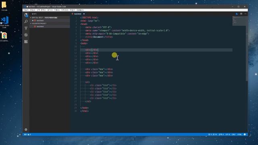Open the Selection menu
This screenshot has width=258, height=145.
coord(41,10)
